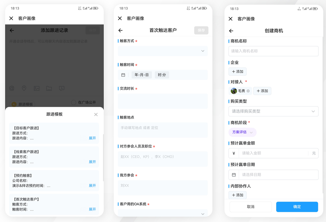Remove 毛勇 from 对接人
Screen dimensions: 326x222
[248, 91]
